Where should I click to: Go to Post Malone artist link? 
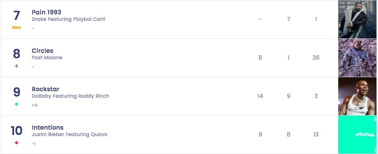point(47,57)
